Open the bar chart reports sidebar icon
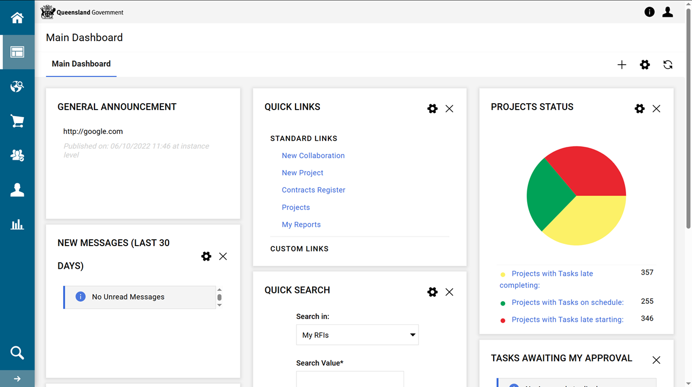692x387 pixels. (x=17, y=225)
